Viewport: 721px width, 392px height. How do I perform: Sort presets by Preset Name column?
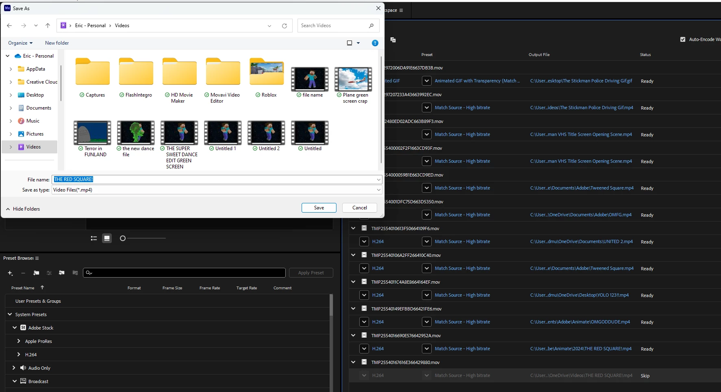coord(23,288)
